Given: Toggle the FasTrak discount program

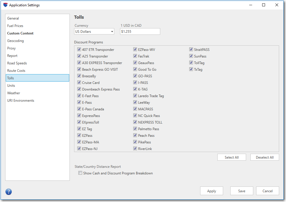Looking at the screenshot, I should [x=135, y=56].
